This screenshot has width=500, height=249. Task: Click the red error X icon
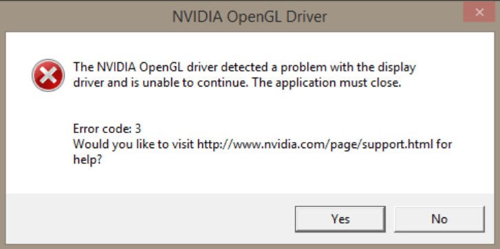(48, 75)
